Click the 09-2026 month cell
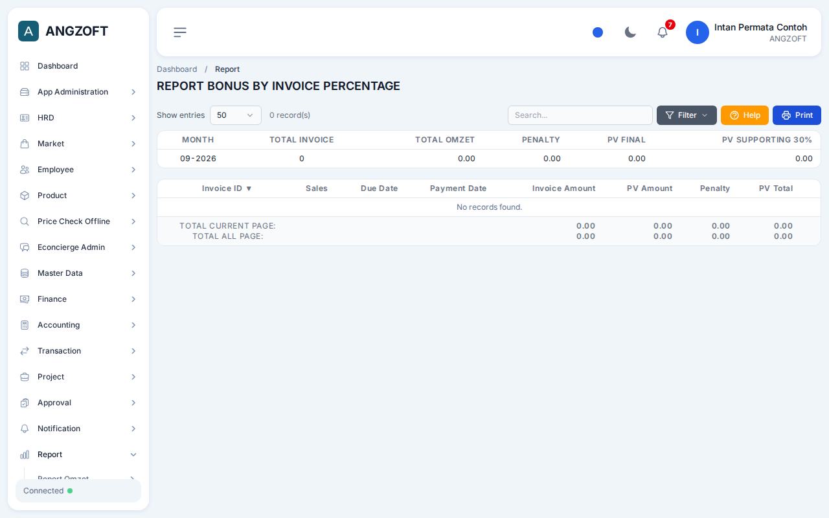 pyautogui.click(x=198, y=159)
